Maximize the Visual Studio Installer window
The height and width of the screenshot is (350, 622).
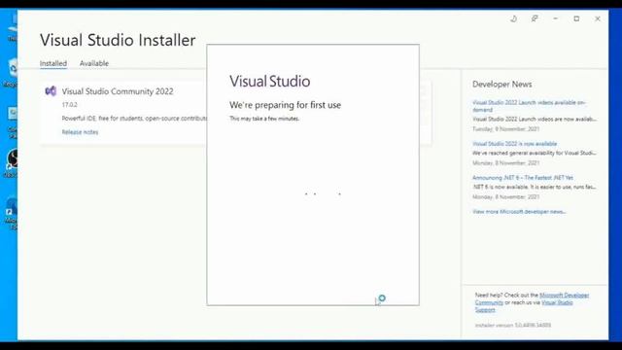pyautogui.click(x=576, y=18)
